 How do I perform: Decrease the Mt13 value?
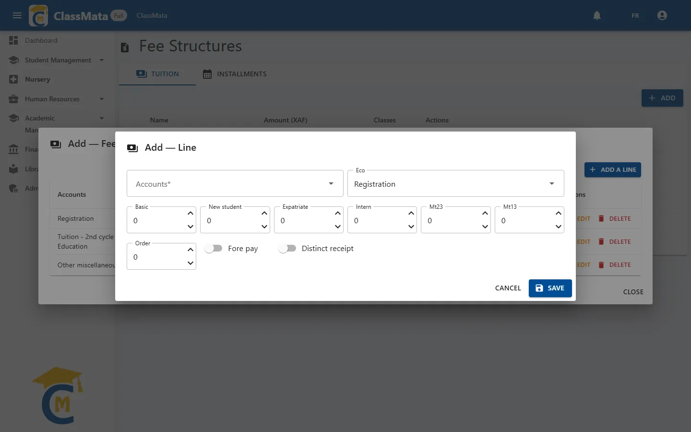click(x=559, y=227)
